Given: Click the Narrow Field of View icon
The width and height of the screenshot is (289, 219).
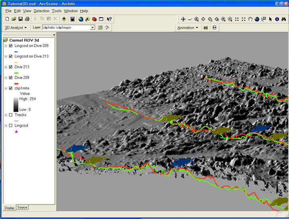Looking at the screenshot, I should click(237, 19).
